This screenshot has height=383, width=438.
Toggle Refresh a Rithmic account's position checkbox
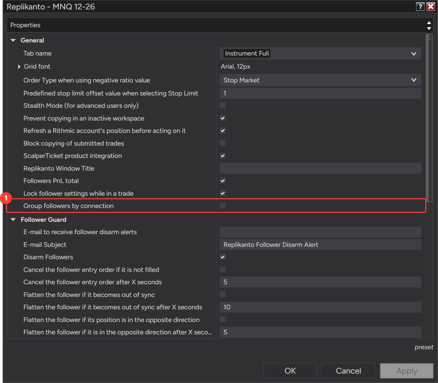[223, 130]
